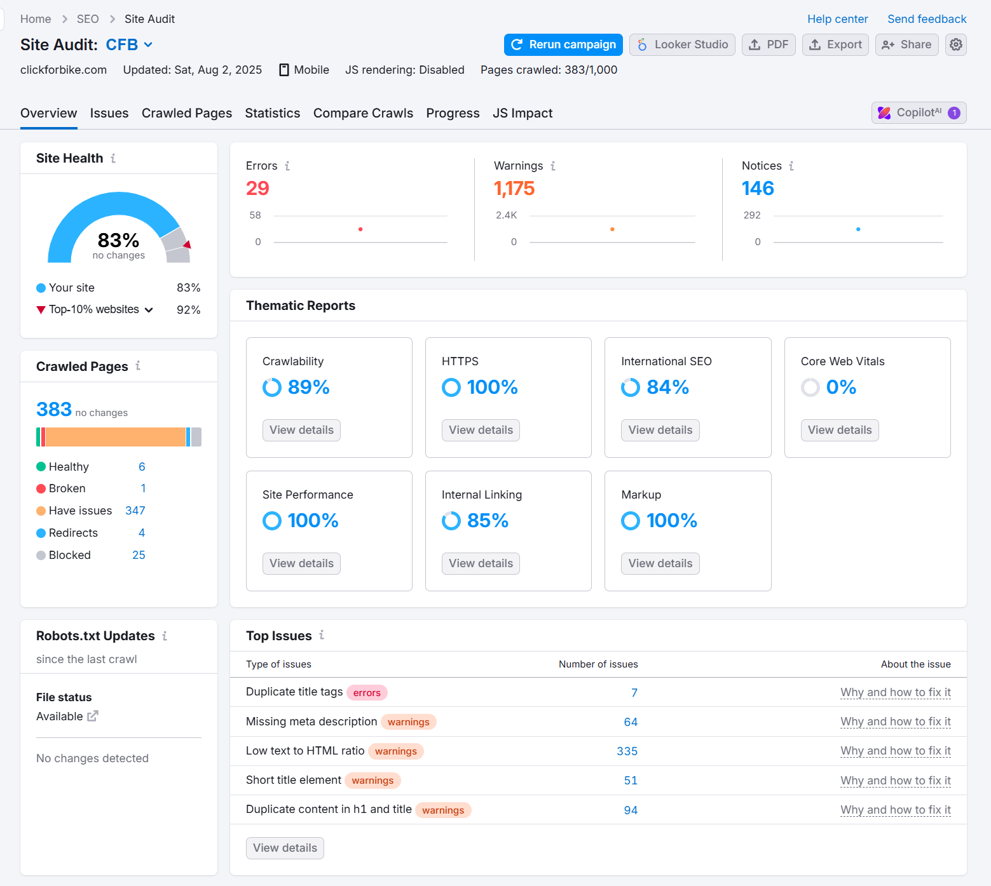Open the 64 missing meta description issues
The height and width of the screenshot is (886, 991).
tap(631, 722)
